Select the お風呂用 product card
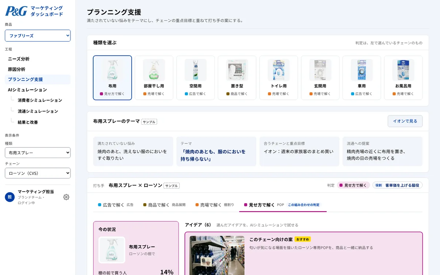The image size is (440, 275). click(x=403, y=78)
